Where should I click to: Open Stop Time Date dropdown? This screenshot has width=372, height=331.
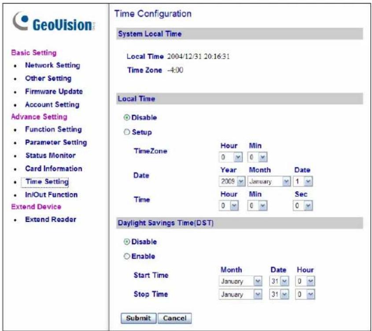[x=279, y=294]
